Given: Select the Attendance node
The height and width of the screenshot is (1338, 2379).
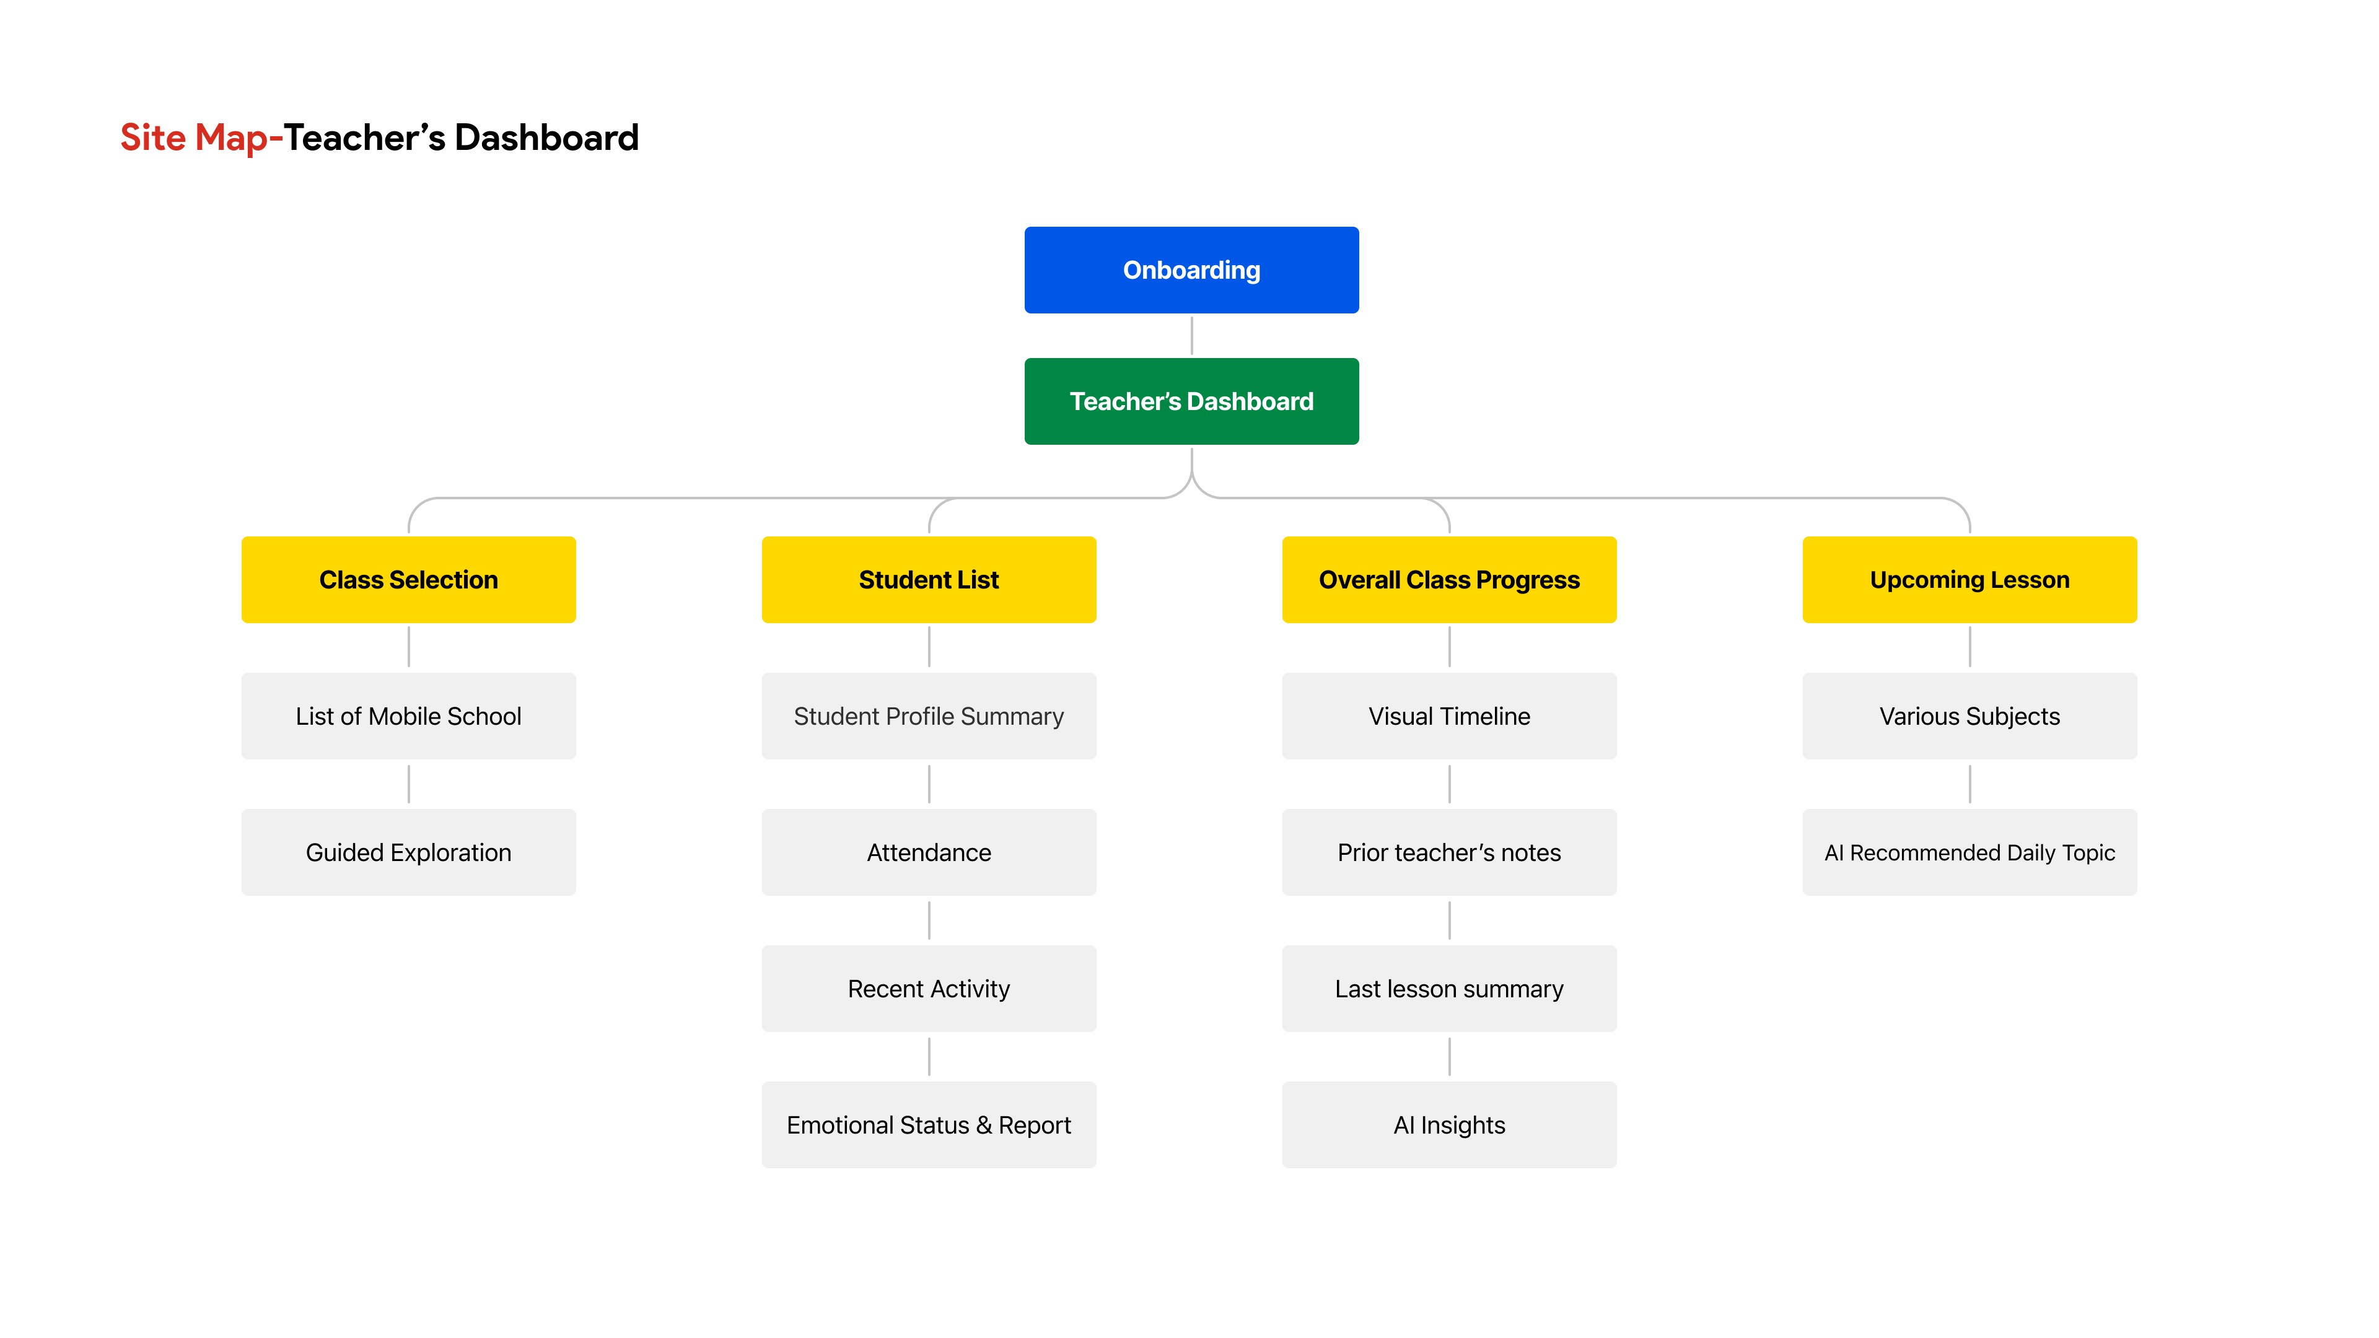Looking at the screenshot, I should click(928, 851).
